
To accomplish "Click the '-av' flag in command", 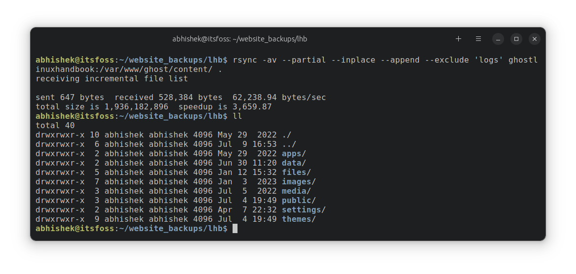I will 269,60.
